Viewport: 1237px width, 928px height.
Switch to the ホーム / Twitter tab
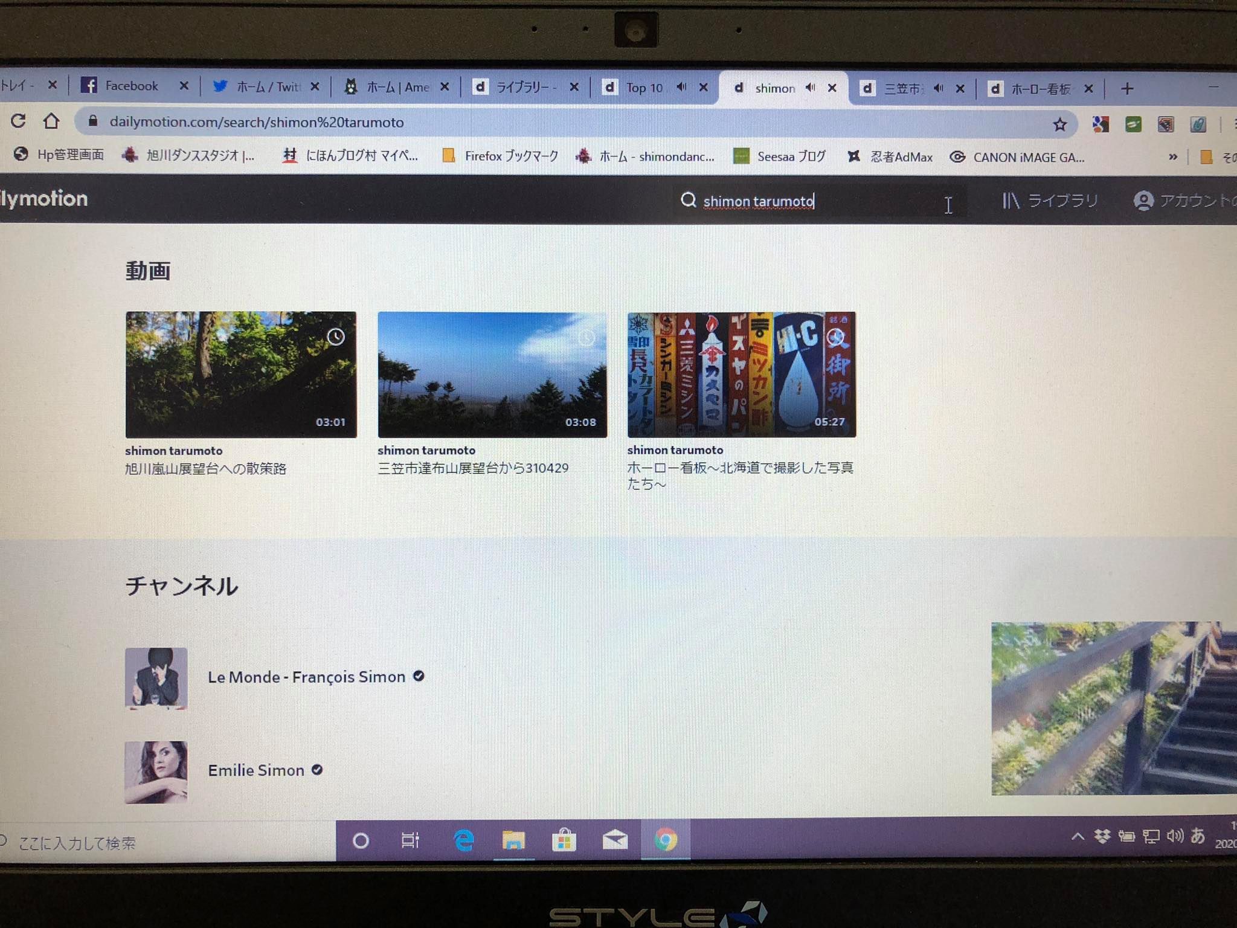point(266,86)
